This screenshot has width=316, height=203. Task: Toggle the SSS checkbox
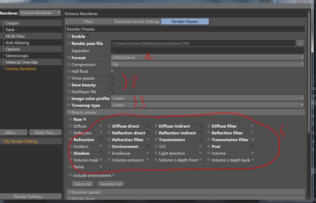pyautogui.click(x=200, y=146)
